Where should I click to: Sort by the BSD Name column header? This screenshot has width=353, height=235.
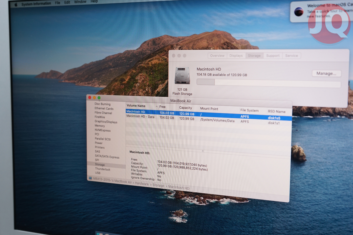(277, 112)
